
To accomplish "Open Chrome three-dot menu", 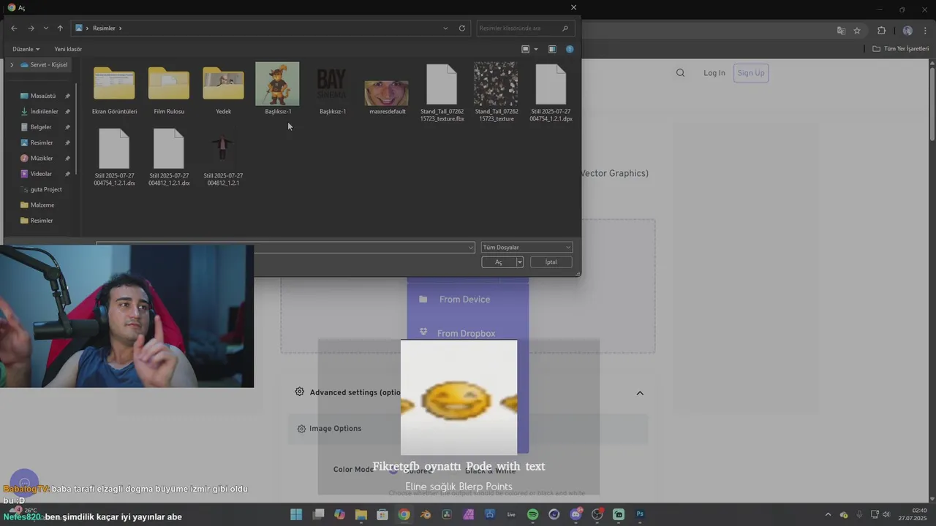I will coord(925,31).
